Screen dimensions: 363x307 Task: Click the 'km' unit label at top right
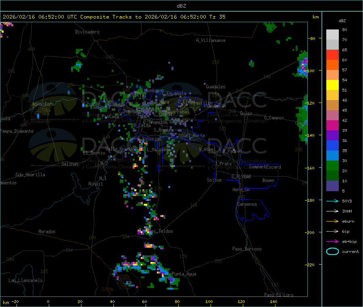click(x=316, y=17)
